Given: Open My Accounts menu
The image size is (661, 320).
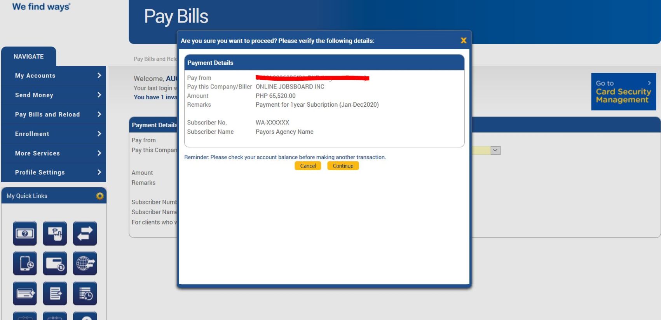Looking at the screenshot, I should [54, 76].
